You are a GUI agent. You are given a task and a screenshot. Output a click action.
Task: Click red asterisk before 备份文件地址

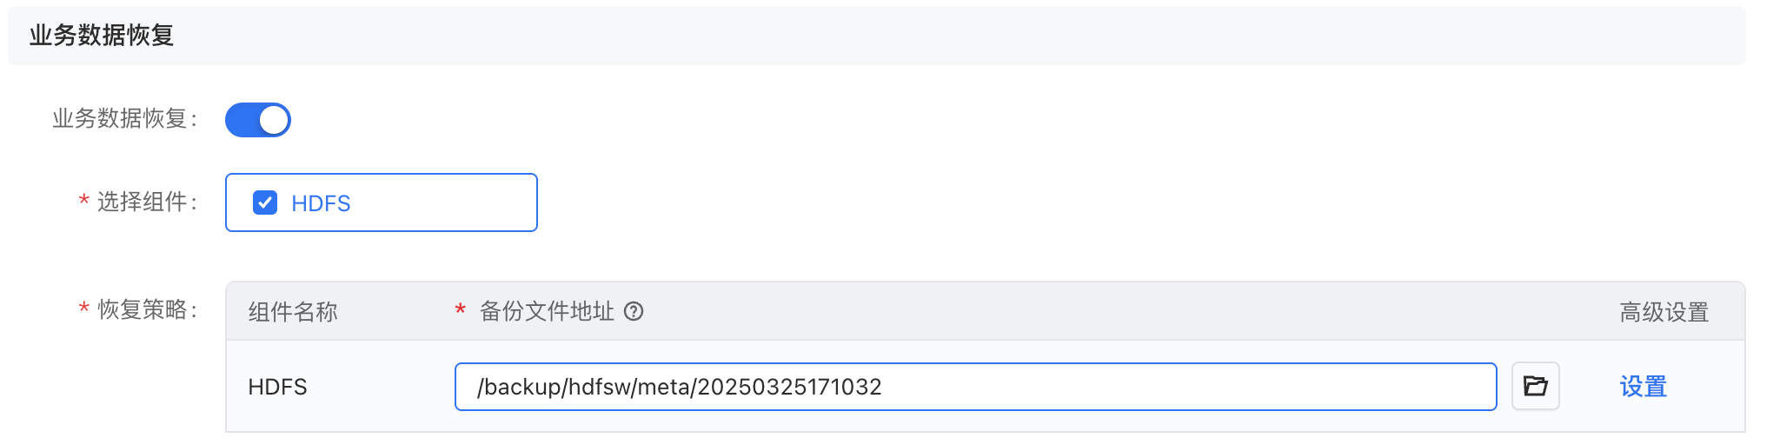(461, 311)
